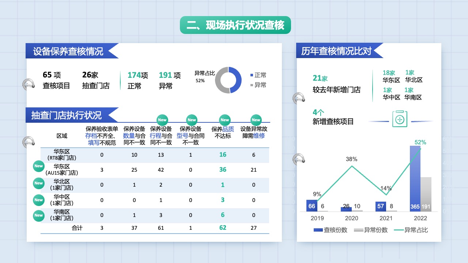Select the 华东区 (RT8家门店) row label
This screenshot has width=468, height=263.
tap(62, 155)
